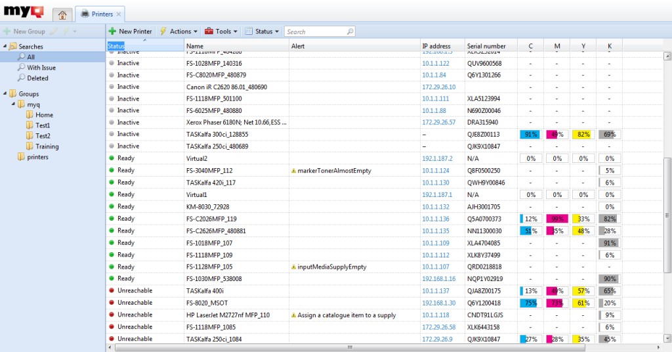Click the inputMediaSupplyEmpty warning icon
This screenshot has width=672, height=352.
(293, 267)
